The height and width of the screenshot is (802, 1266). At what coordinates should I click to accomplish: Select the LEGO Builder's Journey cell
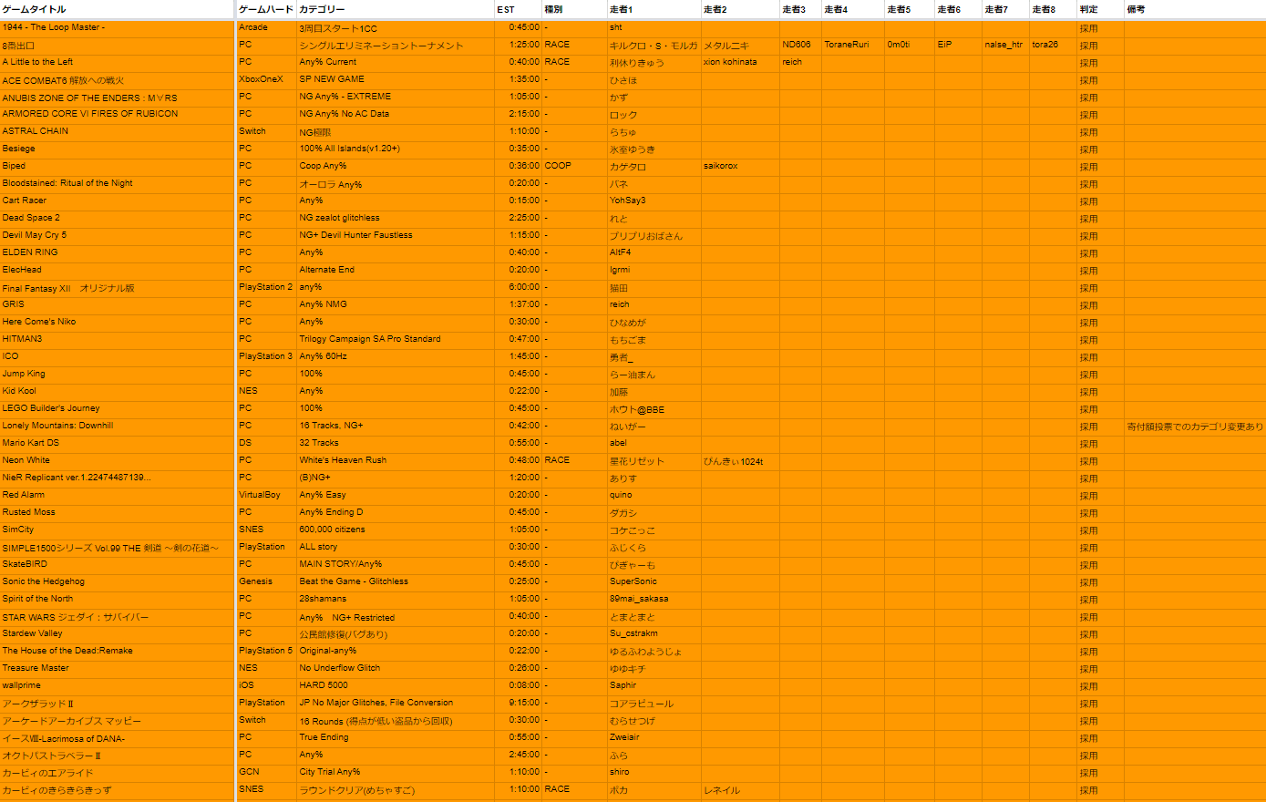coord(118,409)
